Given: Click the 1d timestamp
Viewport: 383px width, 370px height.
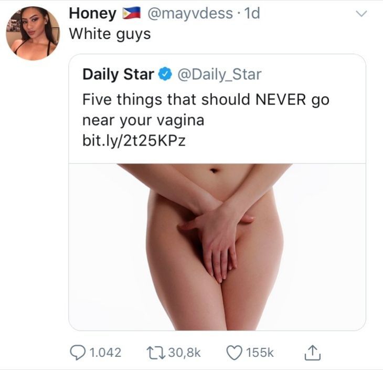Looking at the screenshot, I should [252, 14].
